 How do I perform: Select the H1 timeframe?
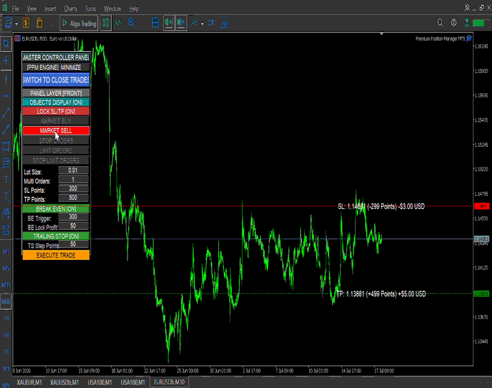pos(6,318)
